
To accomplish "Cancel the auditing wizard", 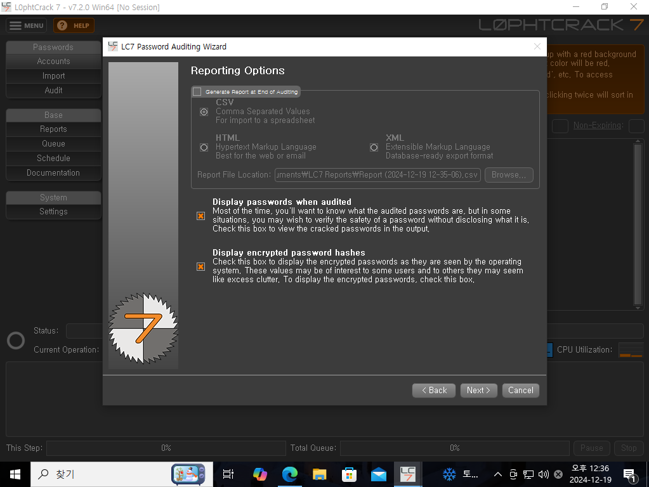I will 520,390.
